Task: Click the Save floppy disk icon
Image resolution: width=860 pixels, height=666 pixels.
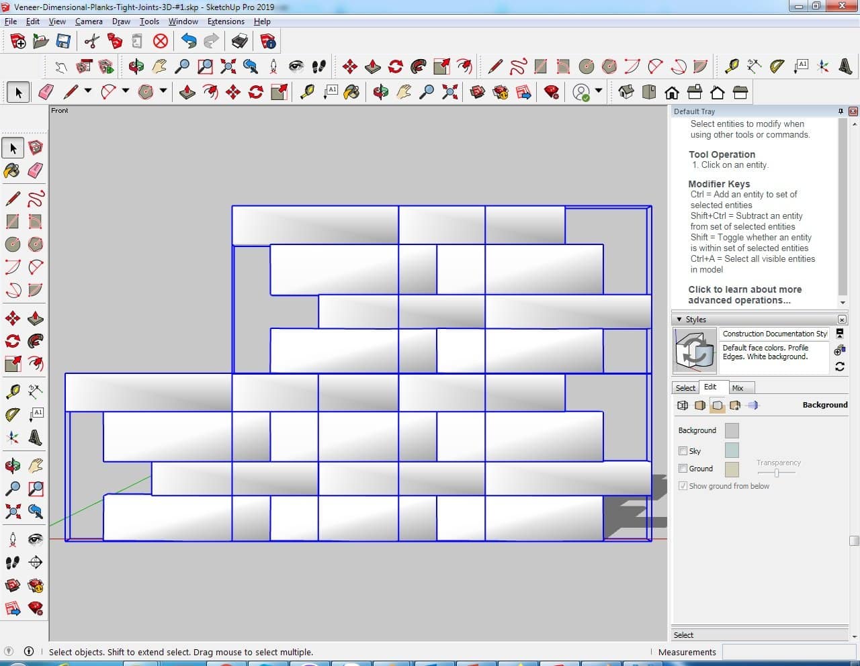Action: pos(63,42)
